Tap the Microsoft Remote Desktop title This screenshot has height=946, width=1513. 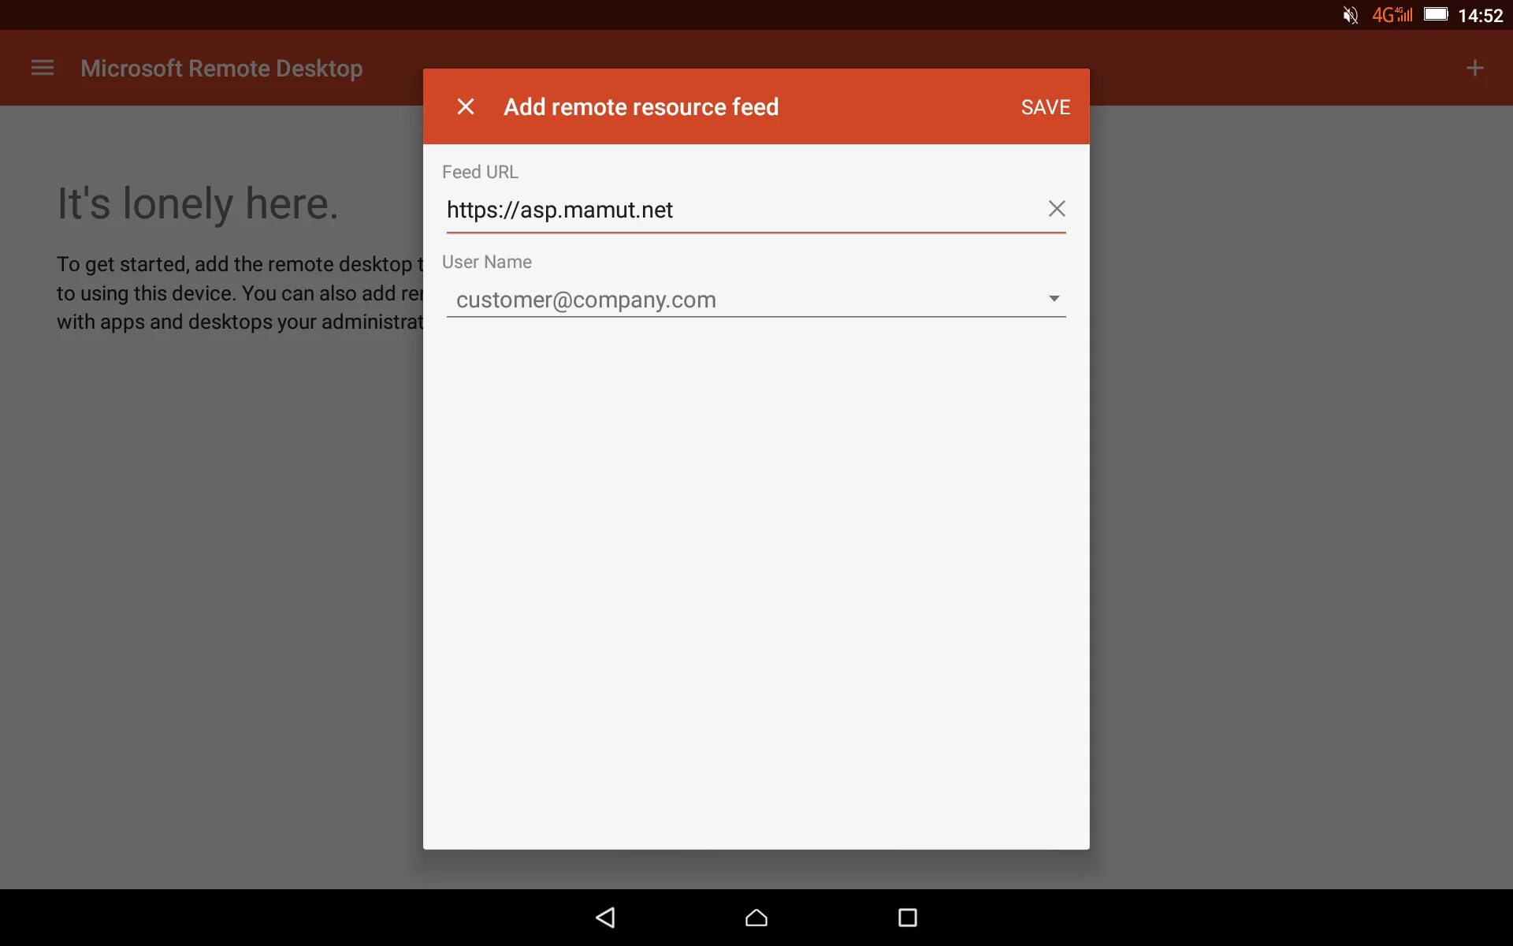point(221,69)
